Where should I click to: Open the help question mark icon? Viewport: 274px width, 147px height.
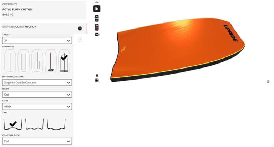pyautogui.click(x=97, y=76)
